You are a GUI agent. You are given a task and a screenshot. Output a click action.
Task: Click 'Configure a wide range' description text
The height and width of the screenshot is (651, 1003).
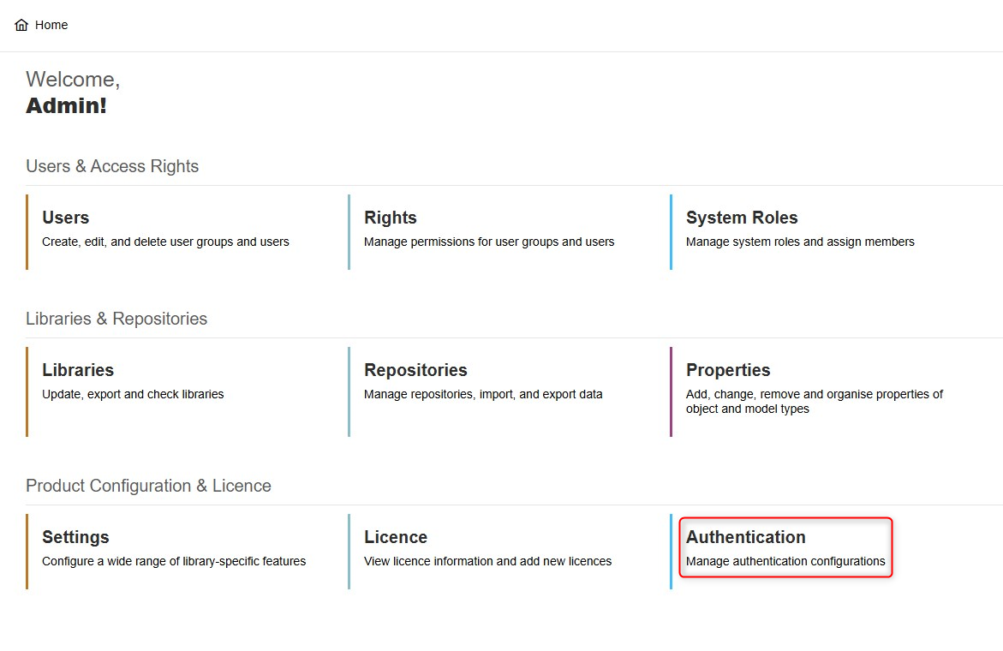174,562
